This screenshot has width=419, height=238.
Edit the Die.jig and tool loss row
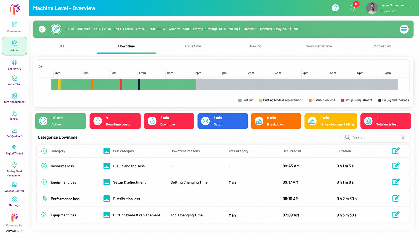click(x=396, y=166)
